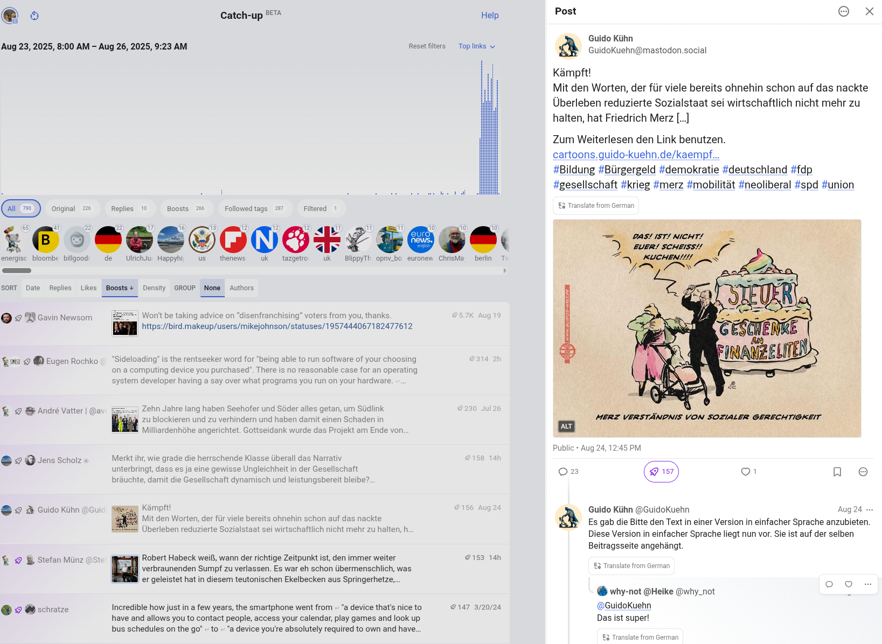
Task: Filter by tazgetroete paw avatar
Action: [296, 240]
